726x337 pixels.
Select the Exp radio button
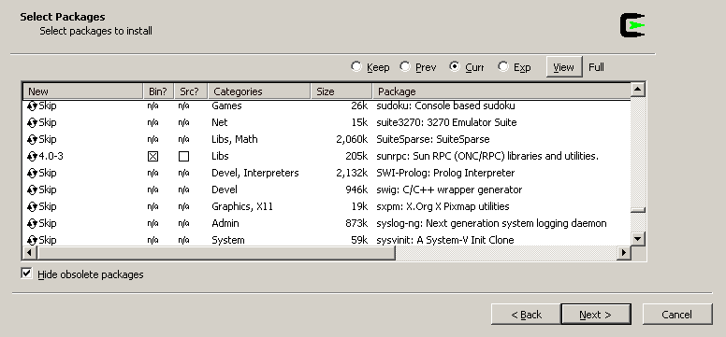503,66
